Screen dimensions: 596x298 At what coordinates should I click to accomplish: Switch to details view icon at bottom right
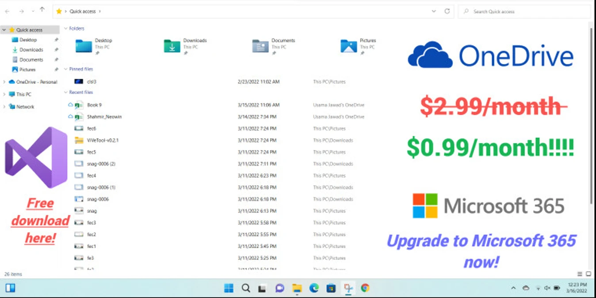[580, 274]
